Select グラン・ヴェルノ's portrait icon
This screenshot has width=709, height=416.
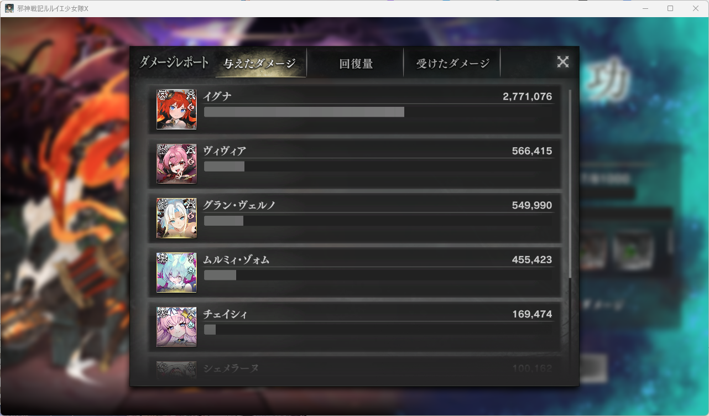point(176,218)
